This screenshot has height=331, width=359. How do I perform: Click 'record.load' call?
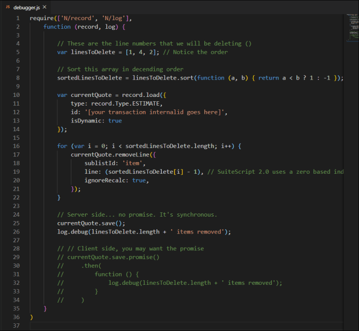tap(141, 95)
